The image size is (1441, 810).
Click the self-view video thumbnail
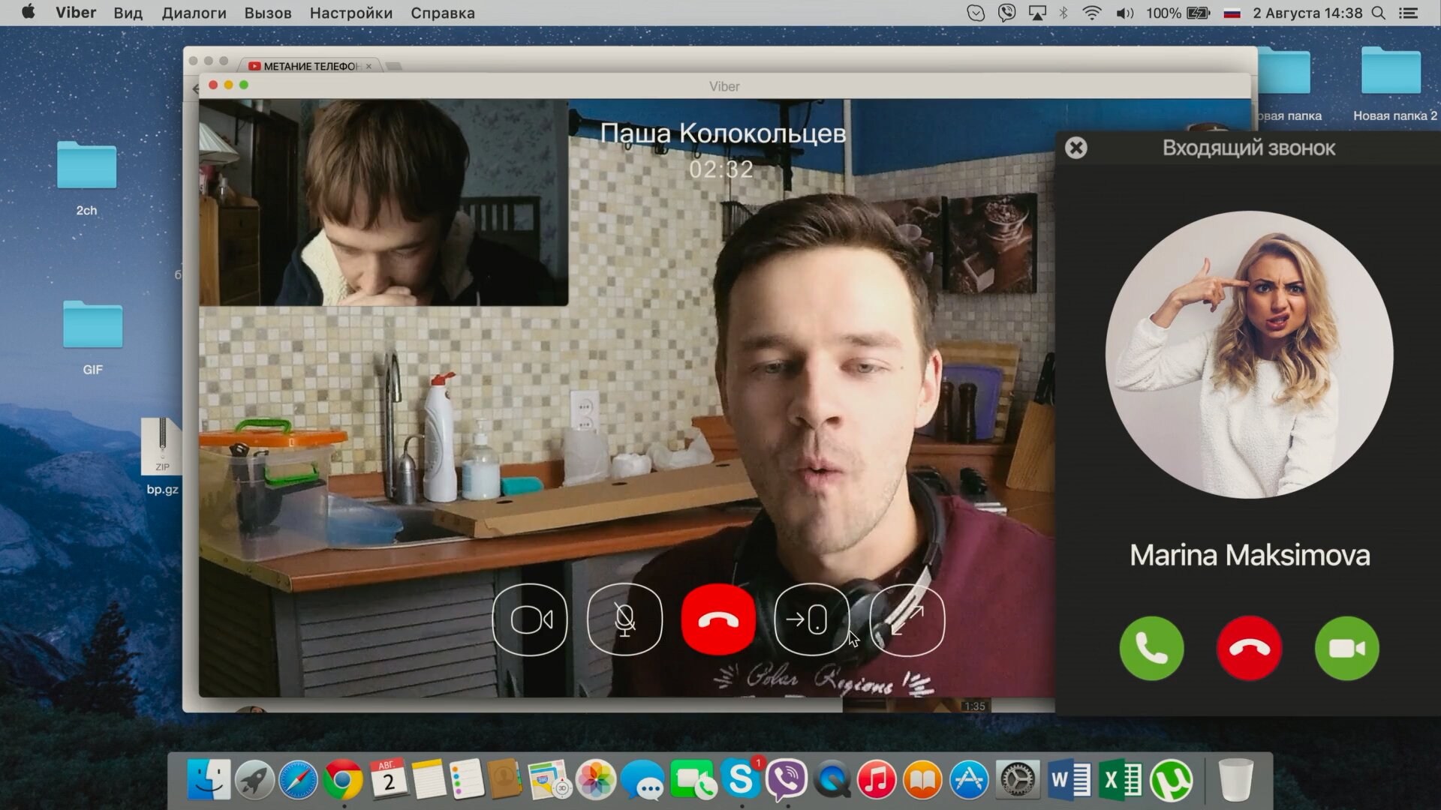coord(384,202)
